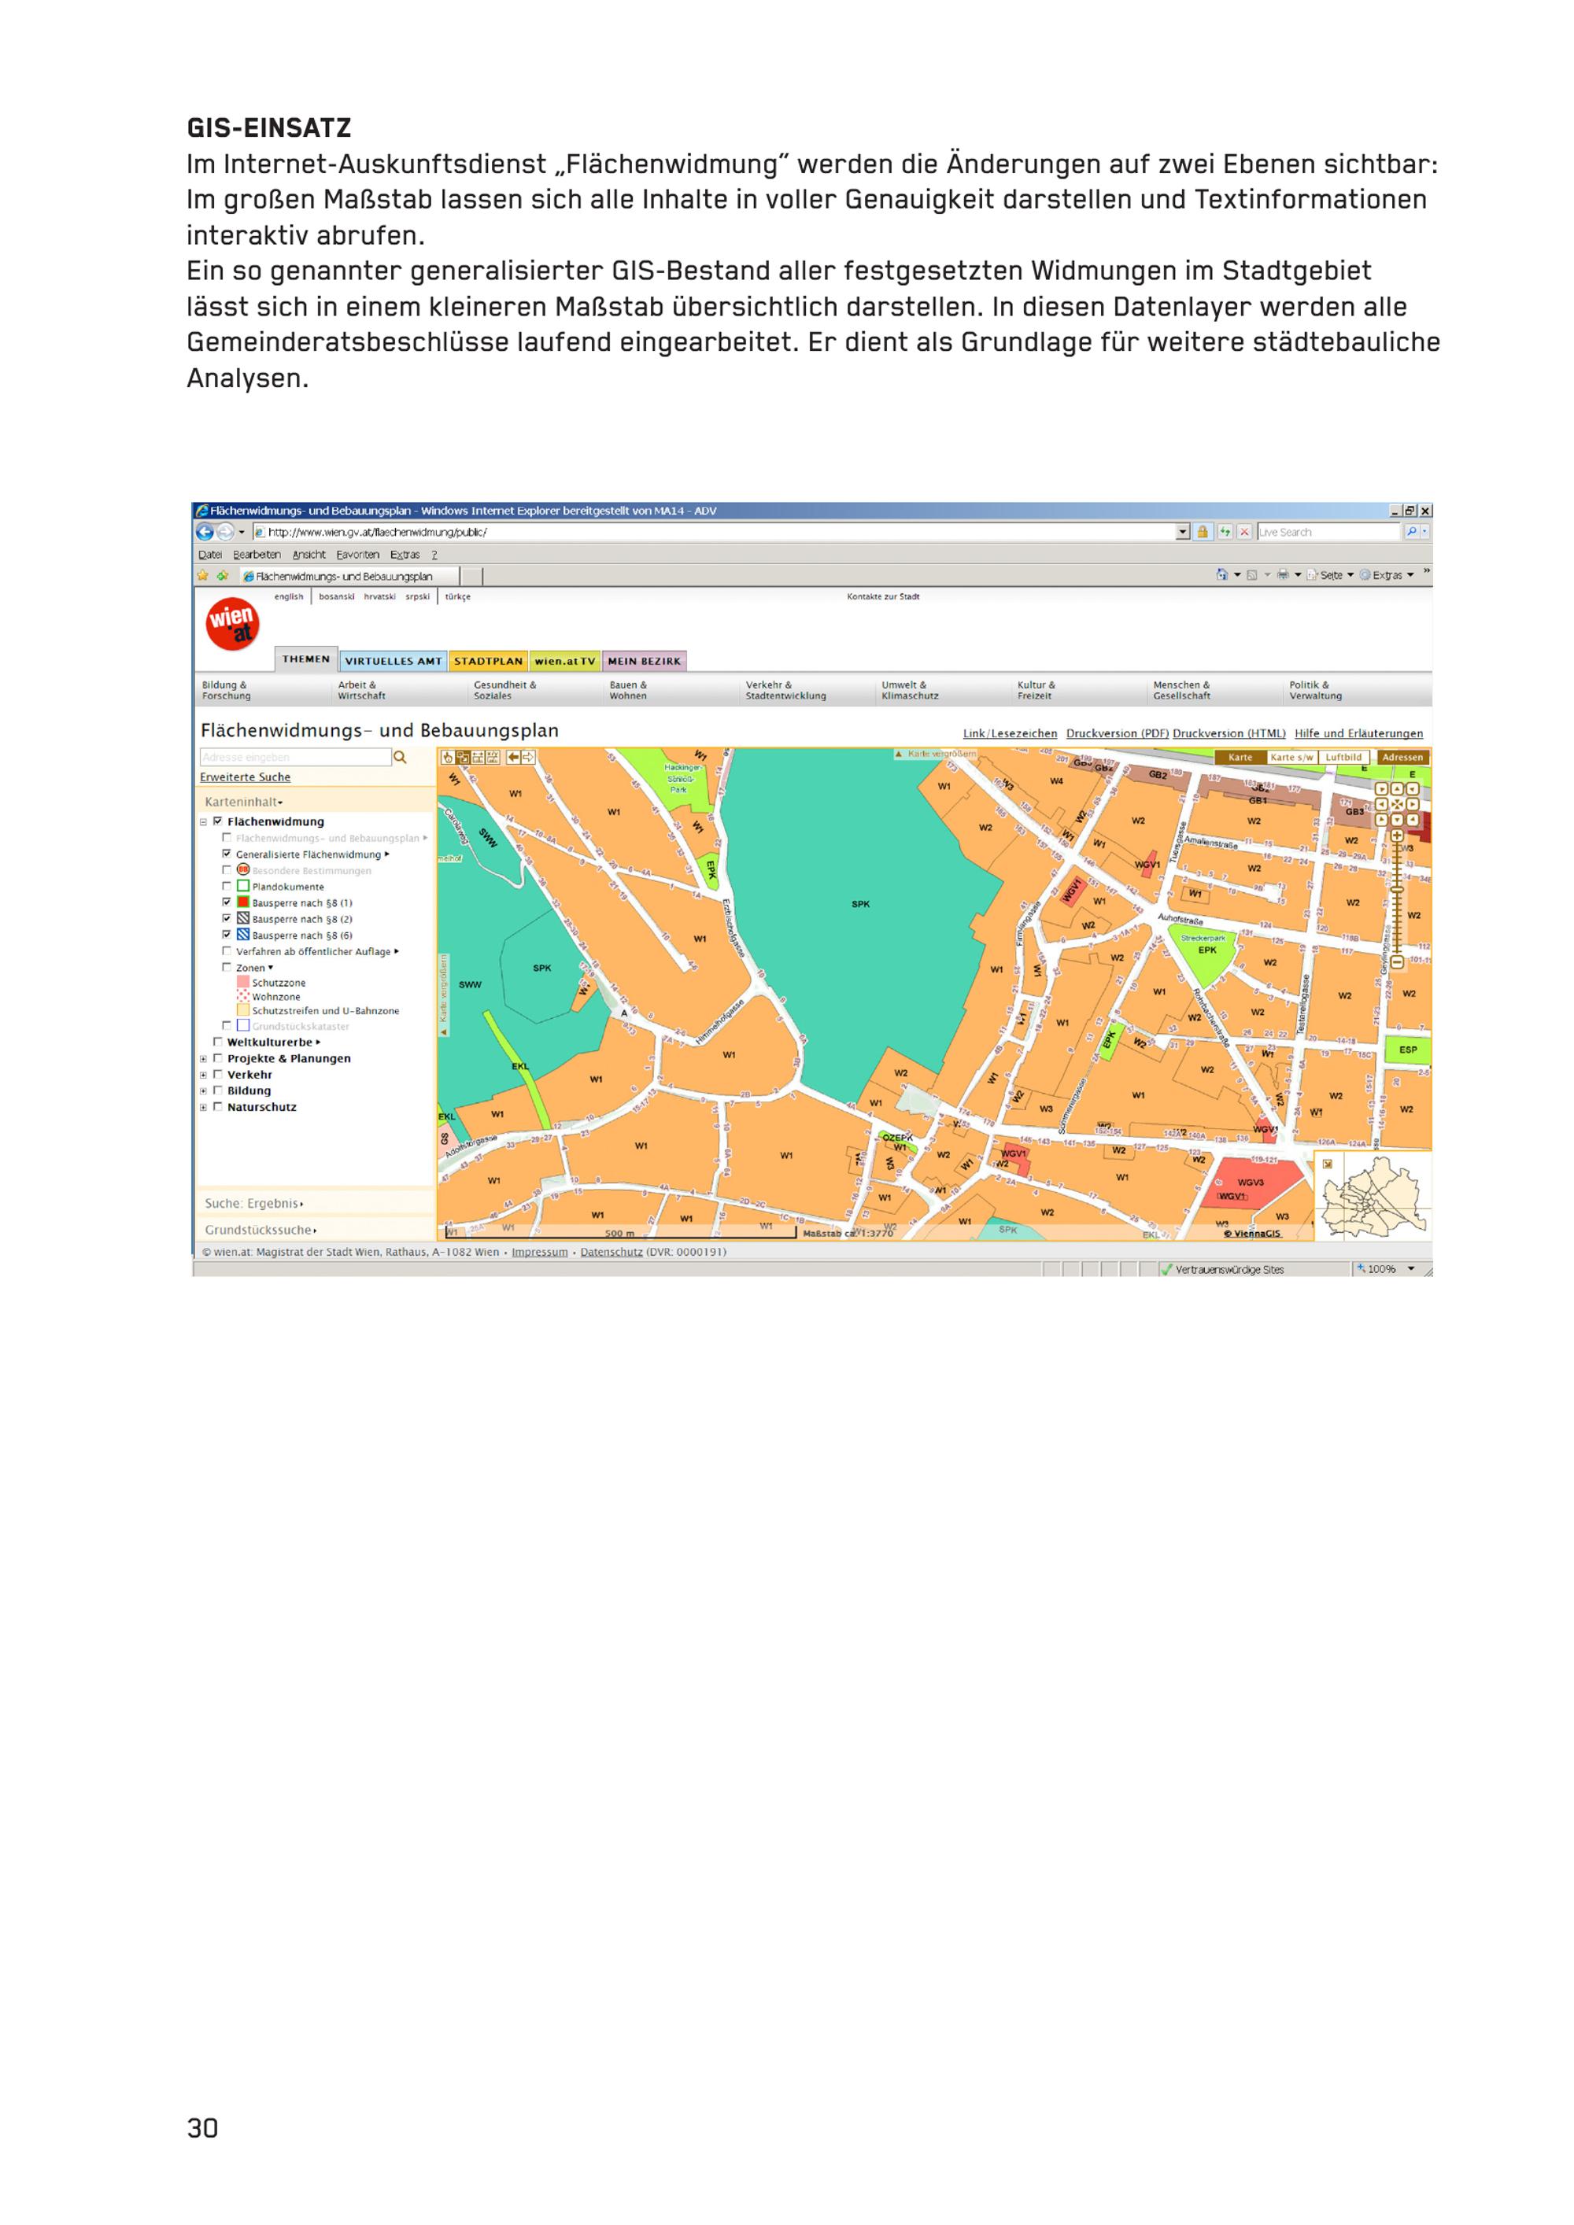Expand the Projekte & Planungen tree node
The image size is (1574, 2225).
coord(204,1058)
